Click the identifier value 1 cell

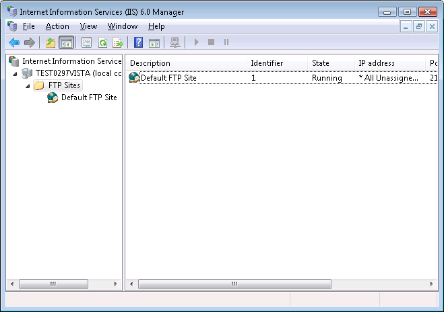253,78
